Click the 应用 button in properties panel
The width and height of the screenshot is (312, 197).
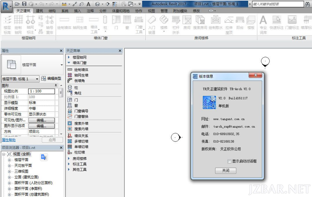(x=52, y=140)
